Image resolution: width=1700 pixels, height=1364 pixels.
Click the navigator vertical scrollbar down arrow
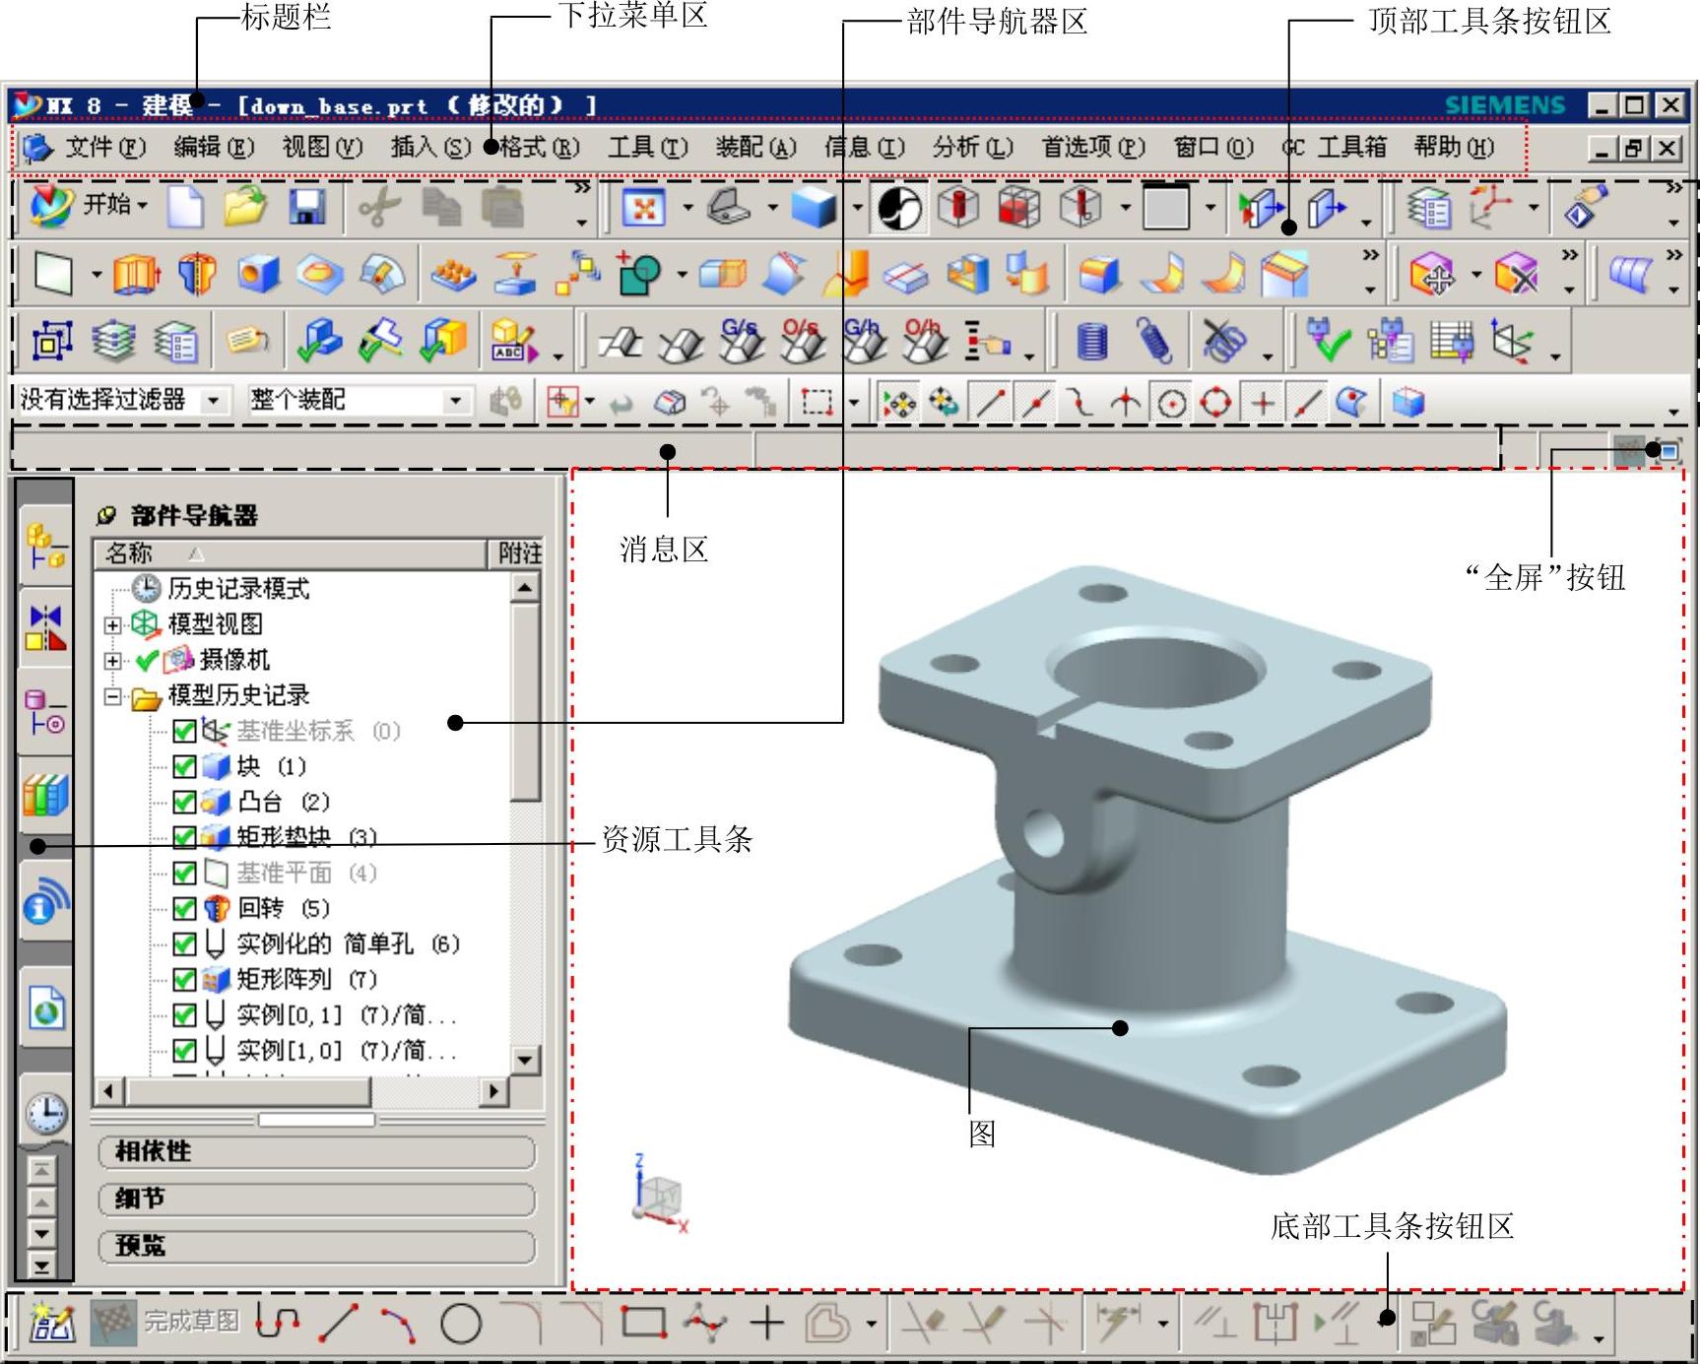(525, 1061)
